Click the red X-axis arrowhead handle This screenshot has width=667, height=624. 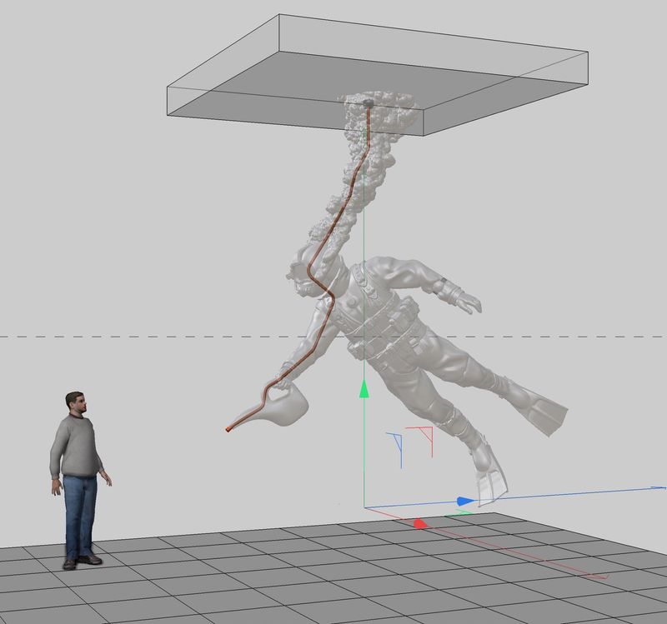[x=420, y=523]
